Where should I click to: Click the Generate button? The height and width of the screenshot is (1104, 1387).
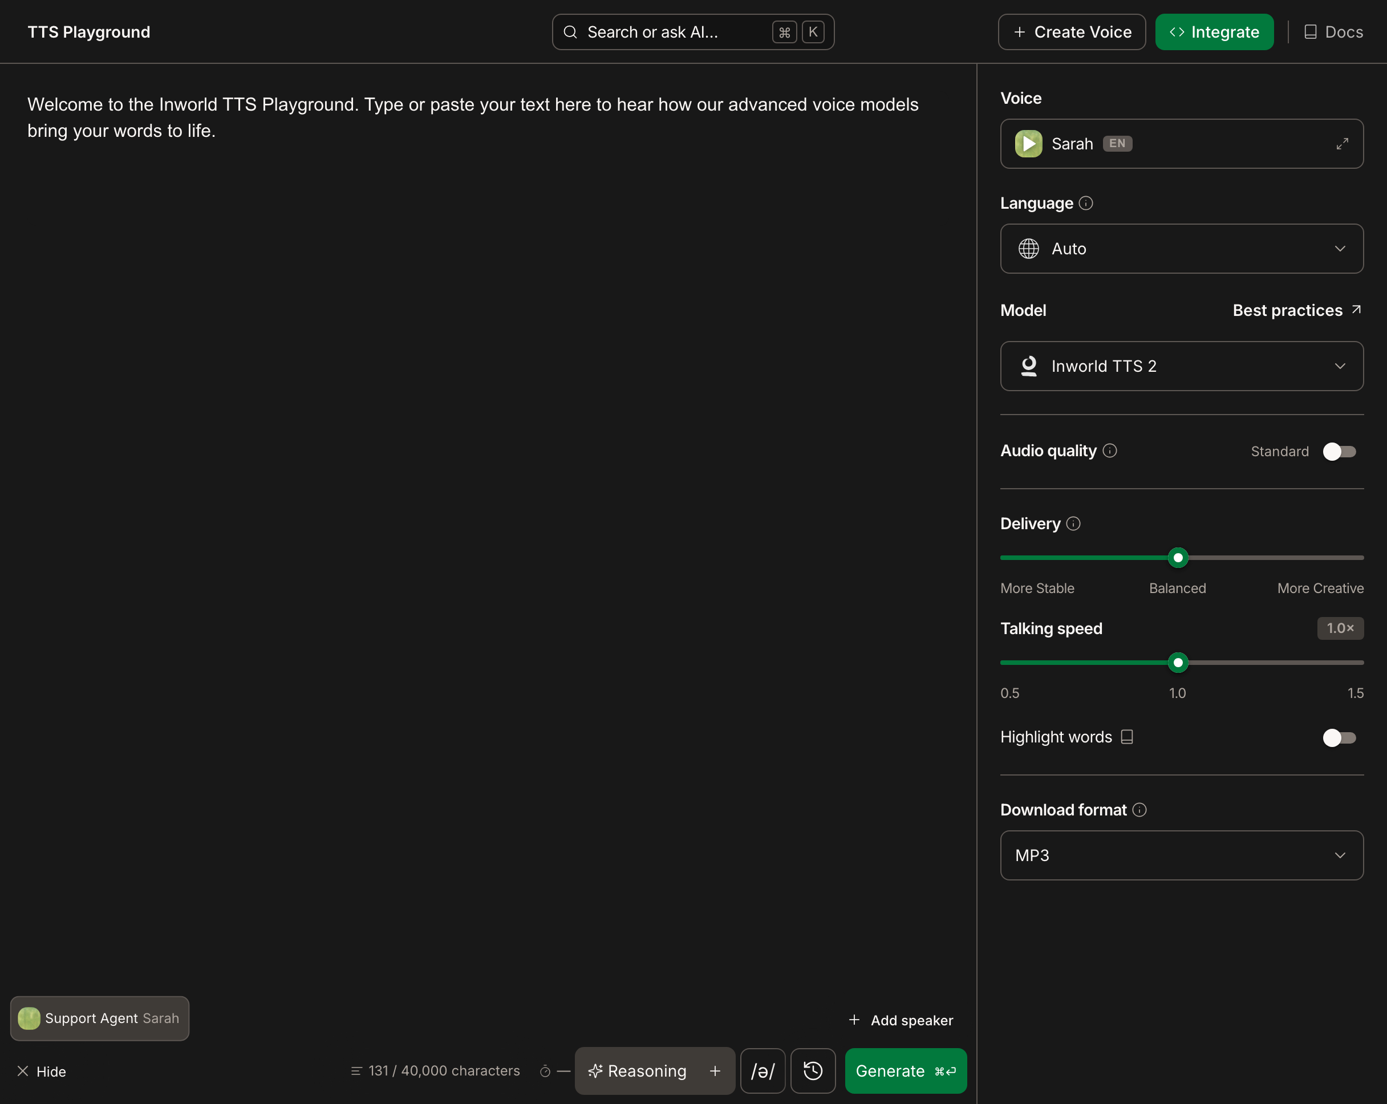tap(906, 1070)
